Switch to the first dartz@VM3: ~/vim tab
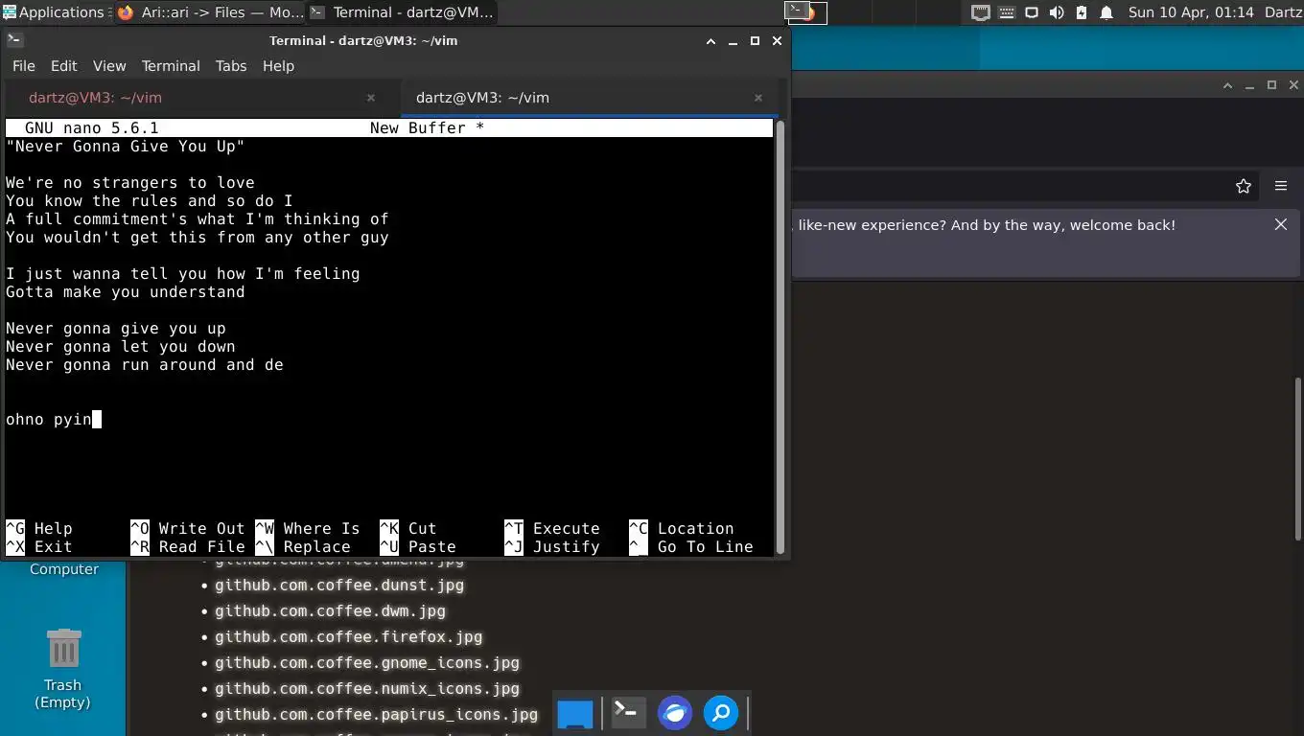This screenshot has width=1304, height=736. pos(201,98)
